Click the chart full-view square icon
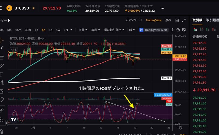This screenshot has width=219, height=135. pyautogui.click(x=184, y=30)
